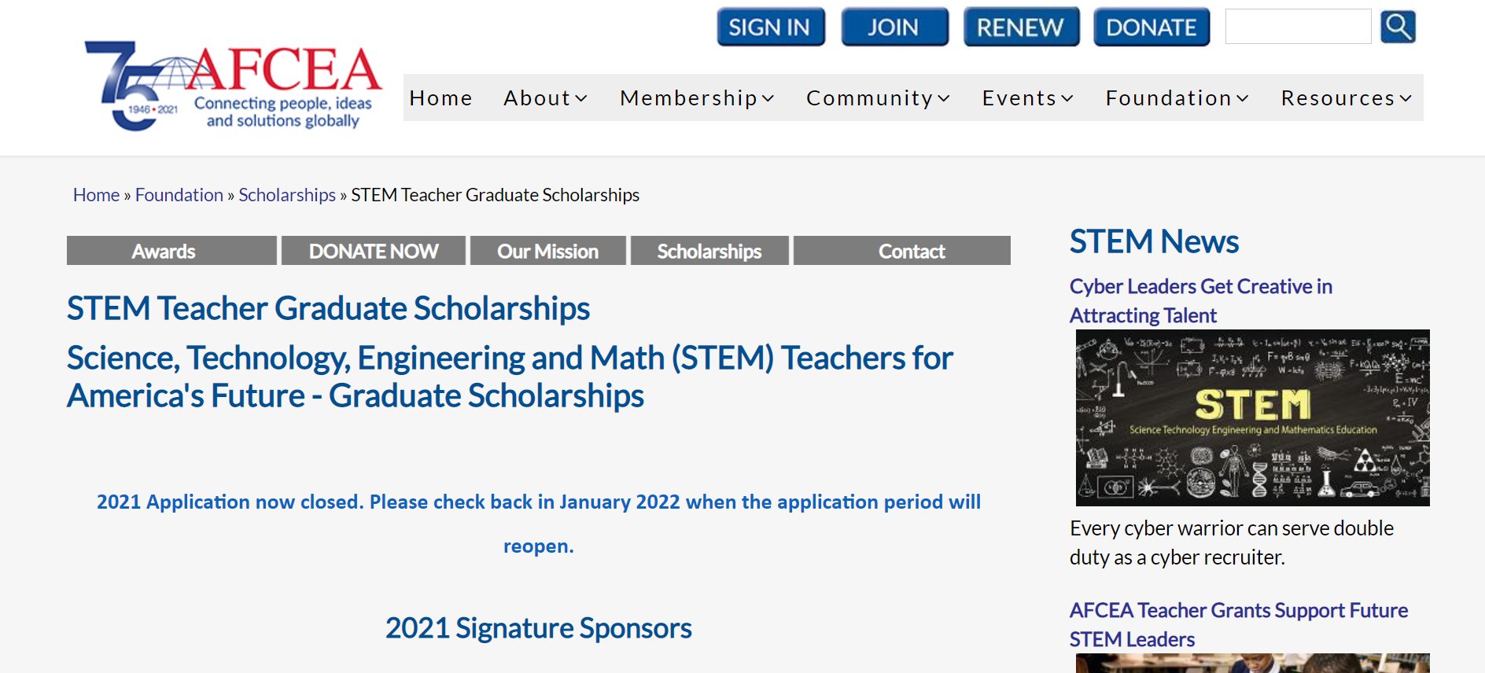Open the STEM chalkboard news thumbnail
The image size is (1485, 673).
tap(1252, 417)
